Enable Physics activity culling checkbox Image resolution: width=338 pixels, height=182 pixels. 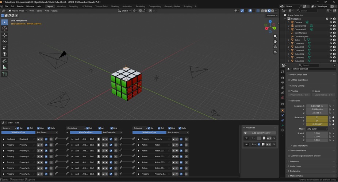point(289,91)
